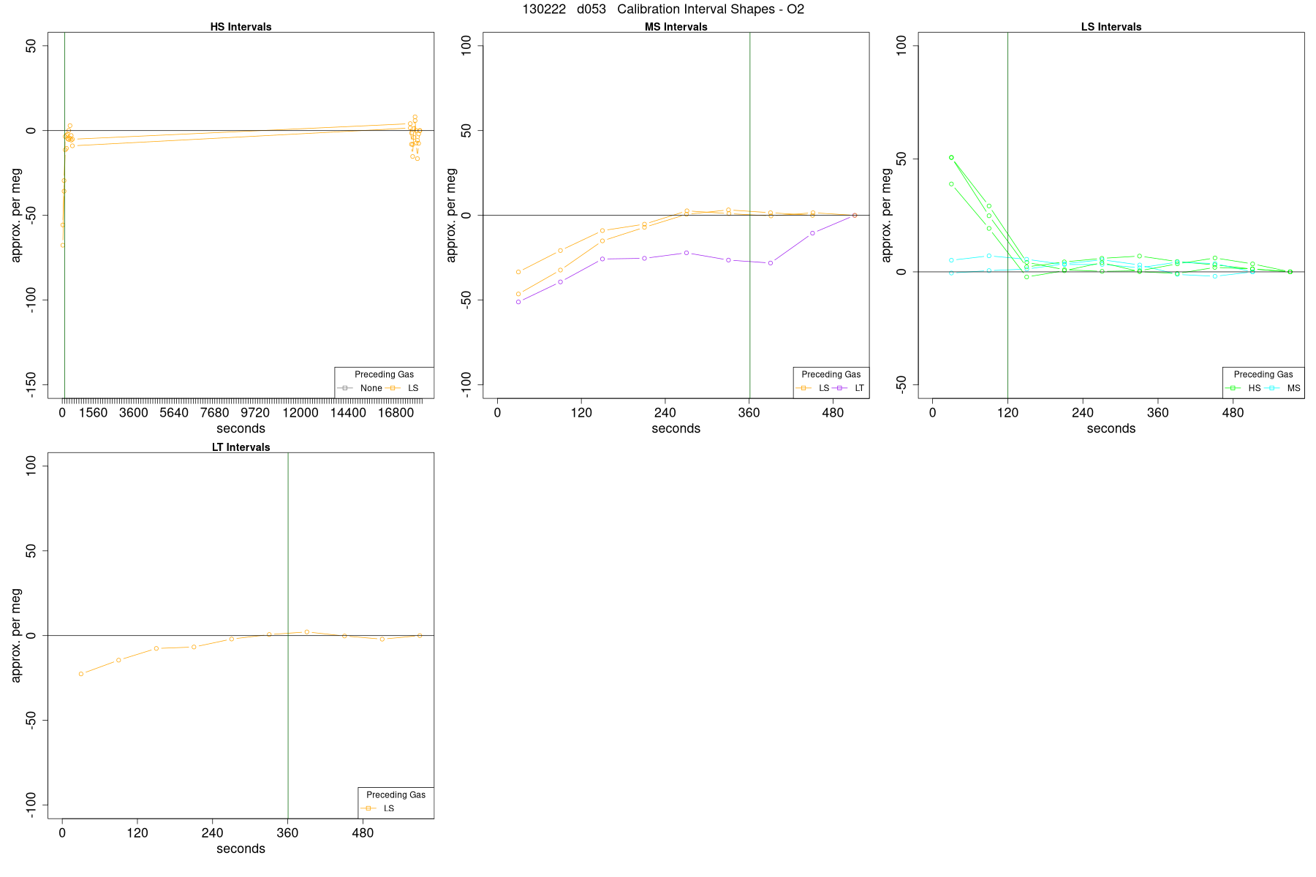Click the green vertical line in LT plot
Viewport: 1316px width, 877px height.
pyautogui.click(x=288, y=635)
